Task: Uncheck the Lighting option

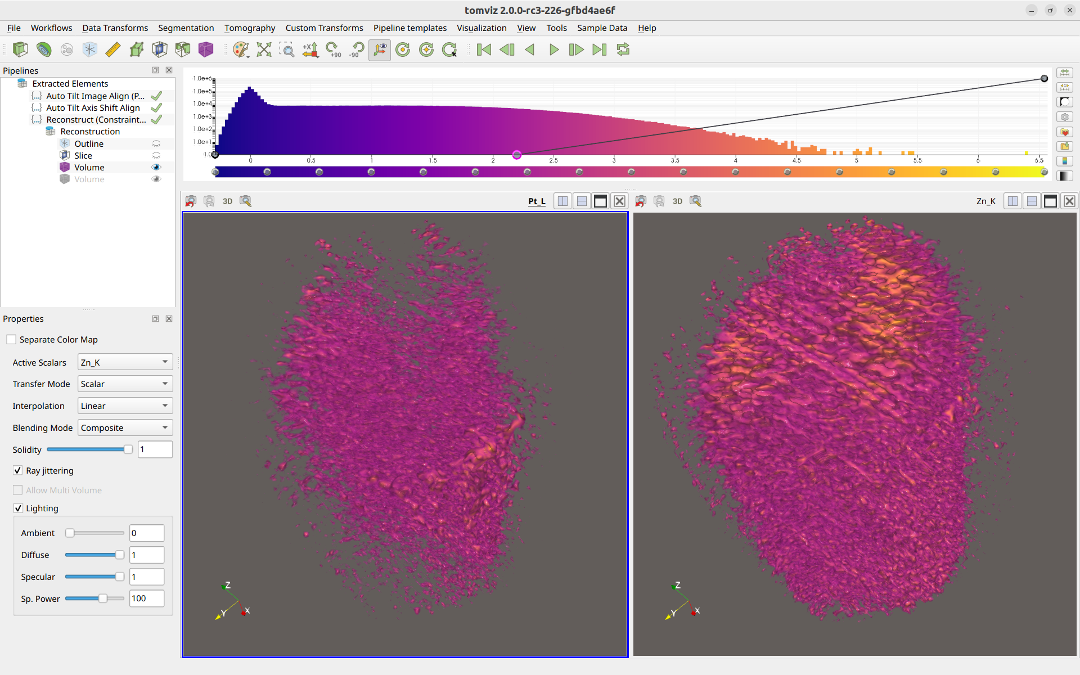Action: click(x=18, y=508)
